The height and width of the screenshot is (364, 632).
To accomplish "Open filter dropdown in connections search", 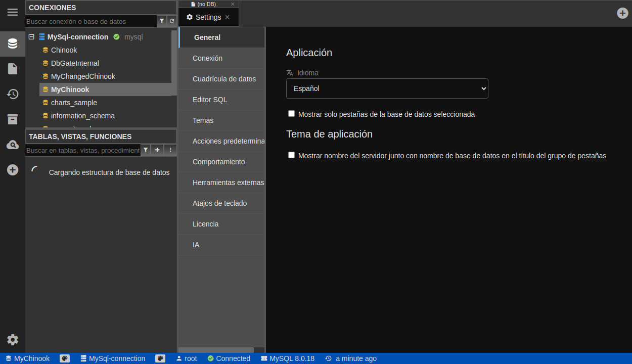I will pos(162,21).
